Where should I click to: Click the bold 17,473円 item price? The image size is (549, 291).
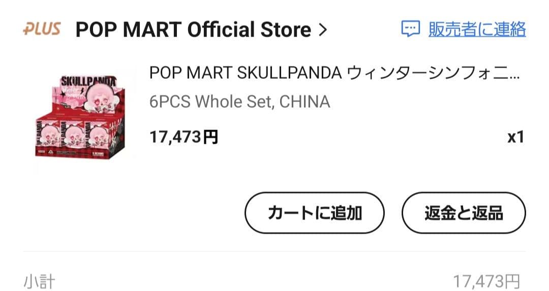pos(184,137)
